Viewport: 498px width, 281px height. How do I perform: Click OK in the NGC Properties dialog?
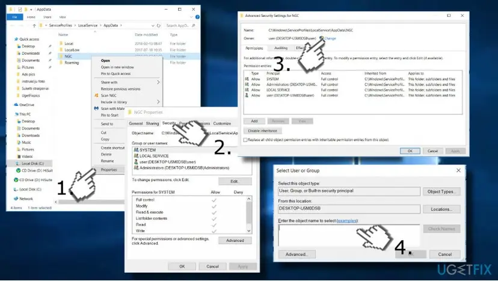pyautogui.click(x=182, y=267)
